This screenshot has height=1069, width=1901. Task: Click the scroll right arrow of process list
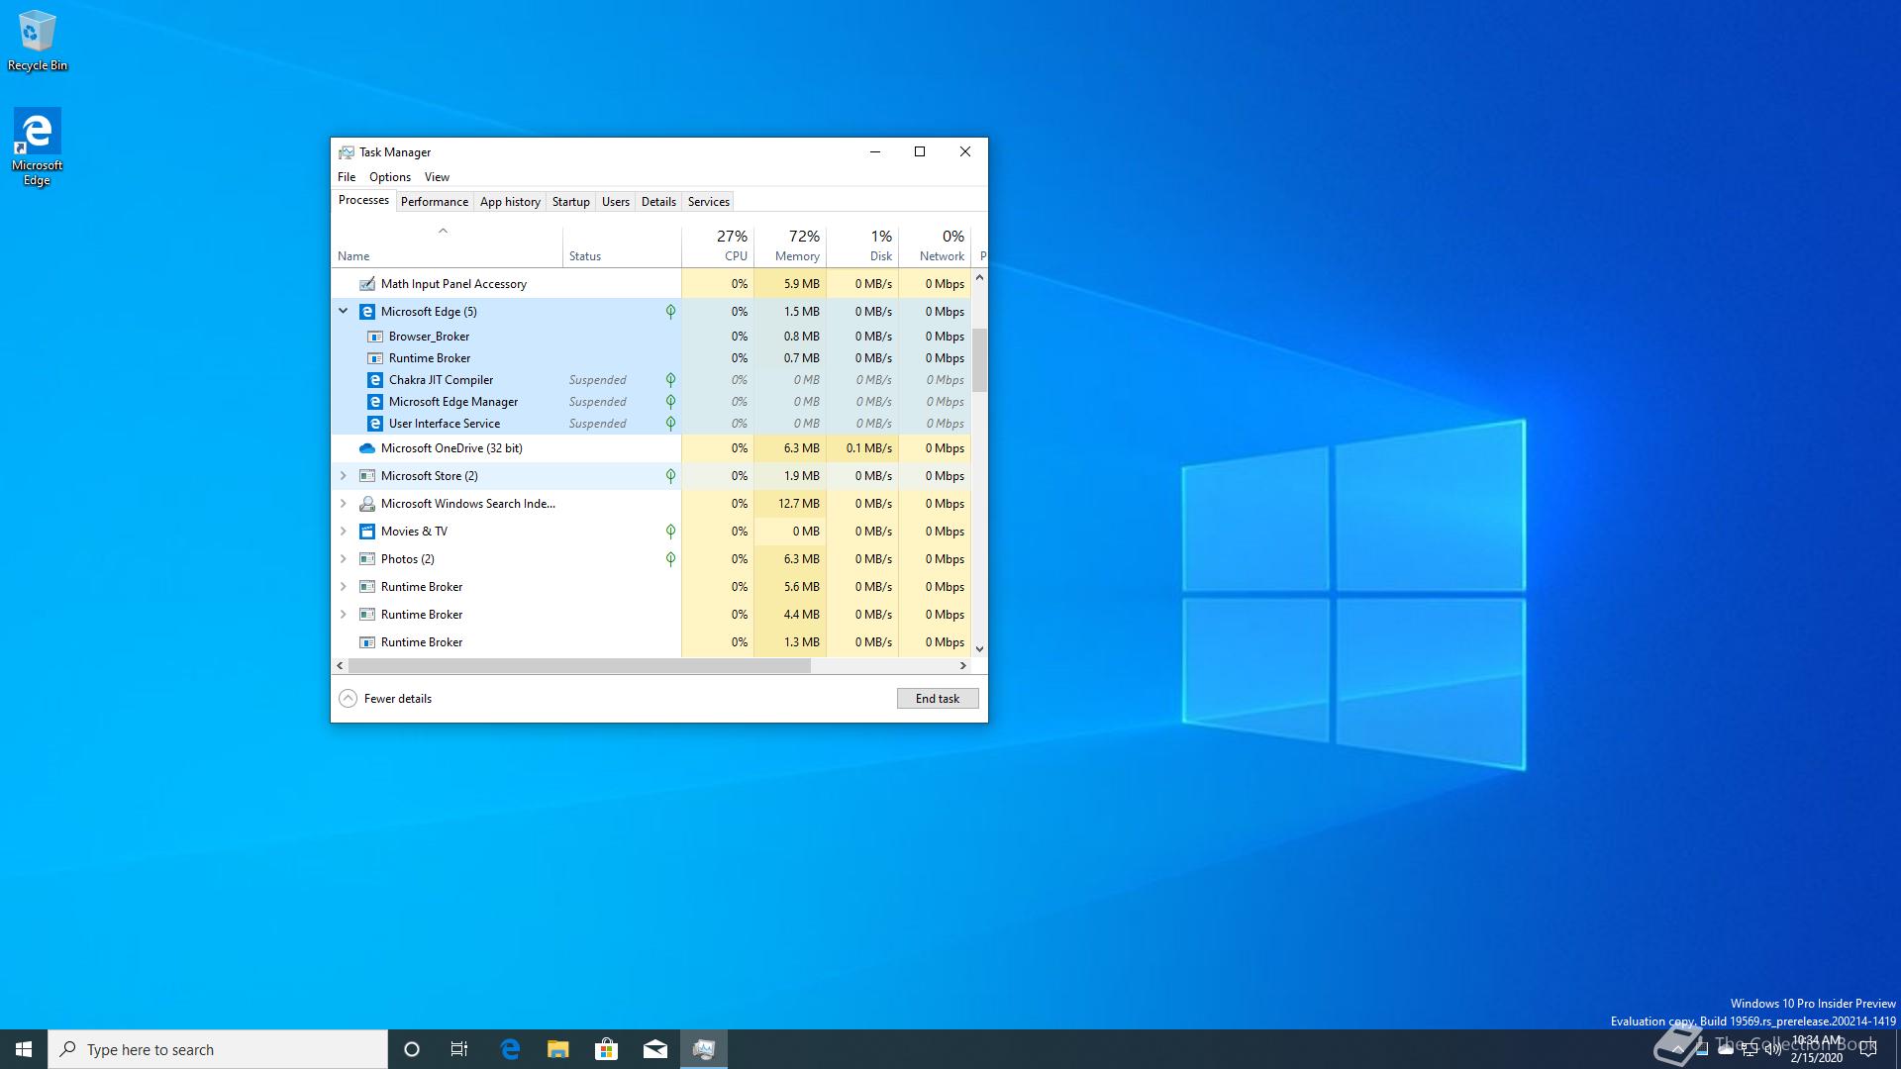coord(963,666)
